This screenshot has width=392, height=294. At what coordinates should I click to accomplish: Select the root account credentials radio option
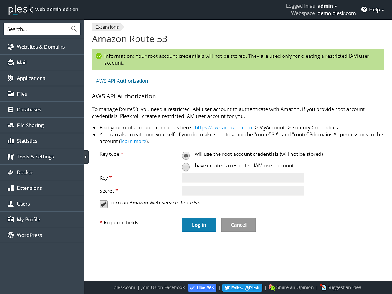186,155
